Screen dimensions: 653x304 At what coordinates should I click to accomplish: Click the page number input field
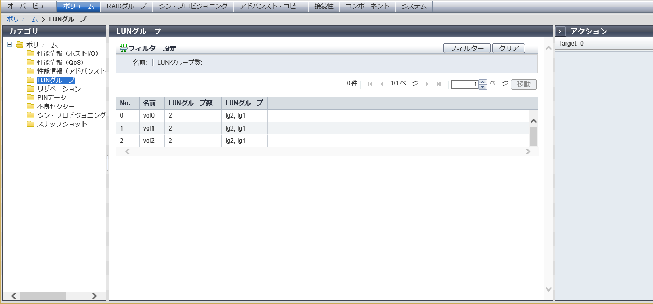[x=464, y=84]
